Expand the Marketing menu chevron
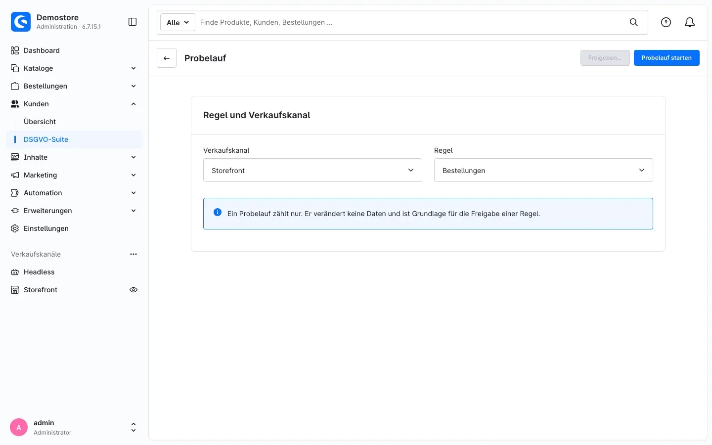This screenshot has height=445, width=712. (133, 175)
